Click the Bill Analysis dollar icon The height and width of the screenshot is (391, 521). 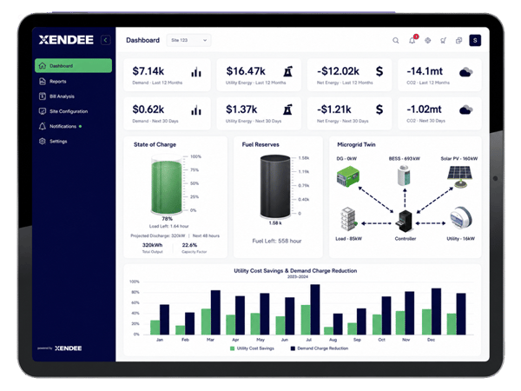(43, 96)
